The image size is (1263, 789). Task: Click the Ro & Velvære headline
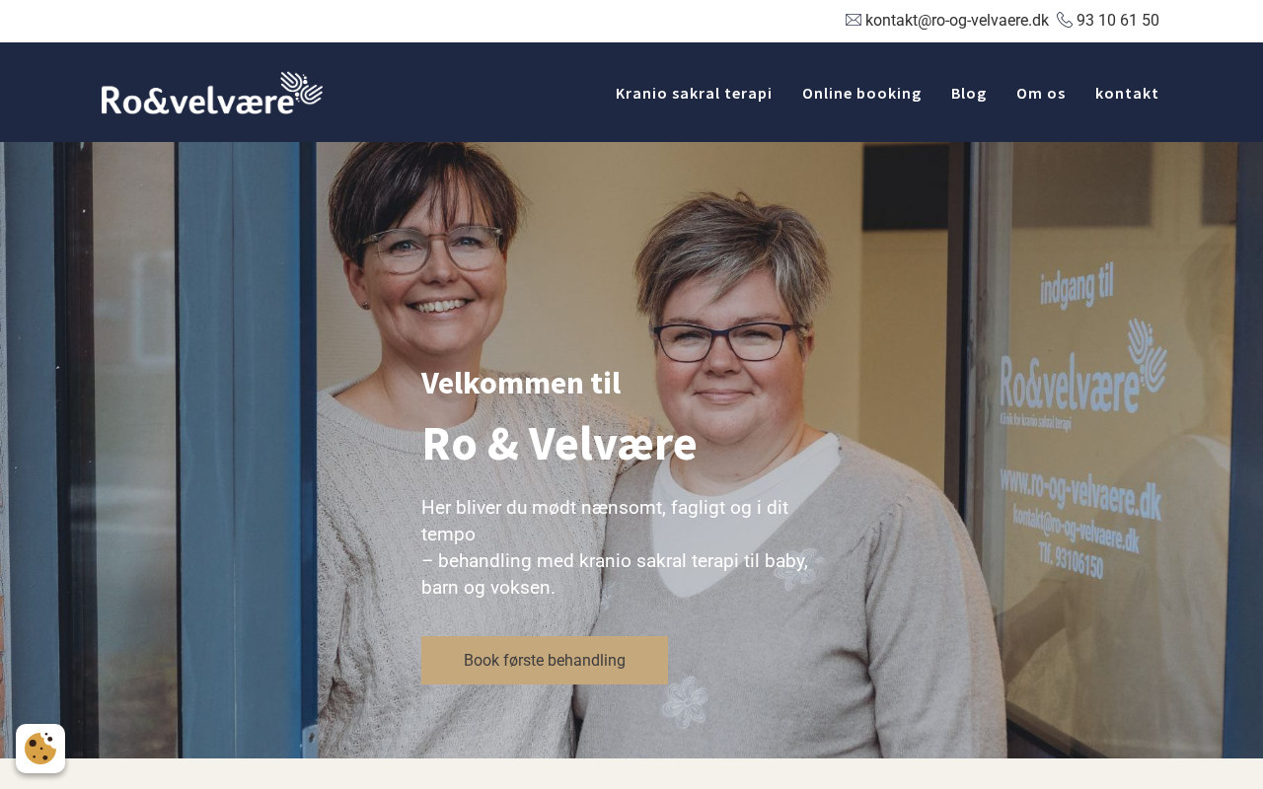pos(558,444)
